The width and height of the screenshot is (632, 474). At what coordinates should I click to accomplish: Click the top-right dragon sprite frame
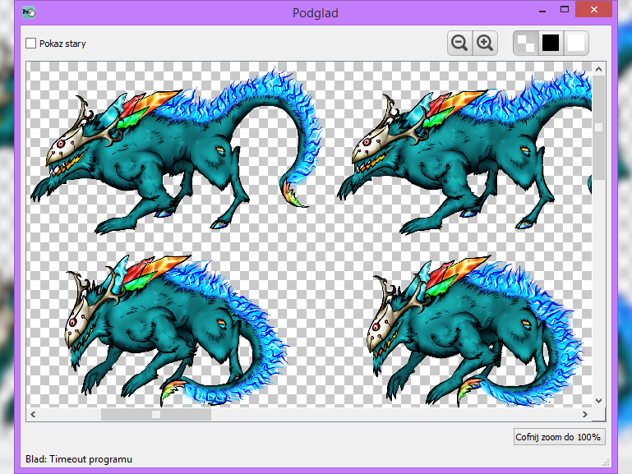tap(464, 151)
